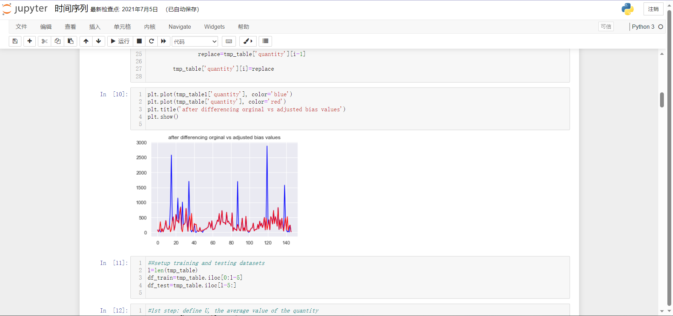The width and height of the screenshot is (673, 316).
Task: Paste cells below icon
Action: coord(70,41)
